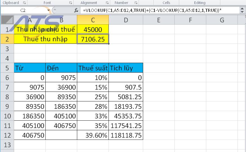This screenshot has height=152, width=246.
Task: Select column G header
Action: pos(222,20)
